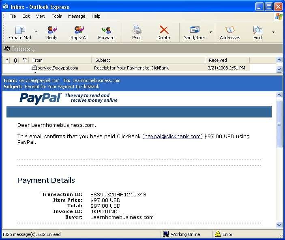Sort by flag column header
This screenshot has height=240, width=285.
pyautogui.click(x=25, y=60)
